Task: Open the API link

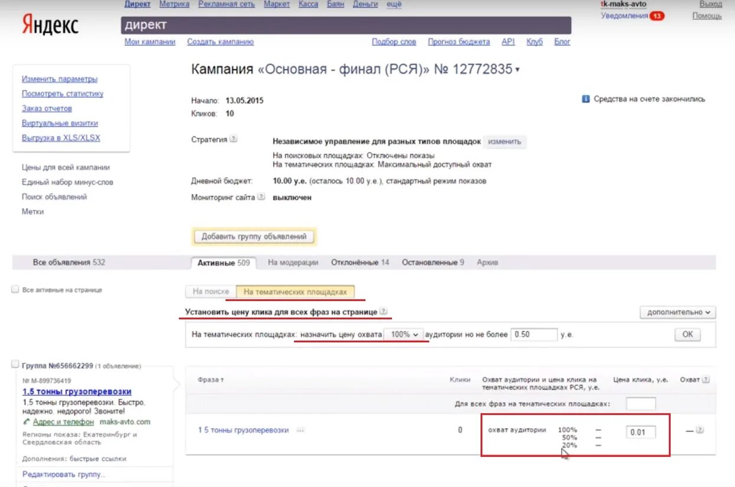Action: [x=508, y=42]
